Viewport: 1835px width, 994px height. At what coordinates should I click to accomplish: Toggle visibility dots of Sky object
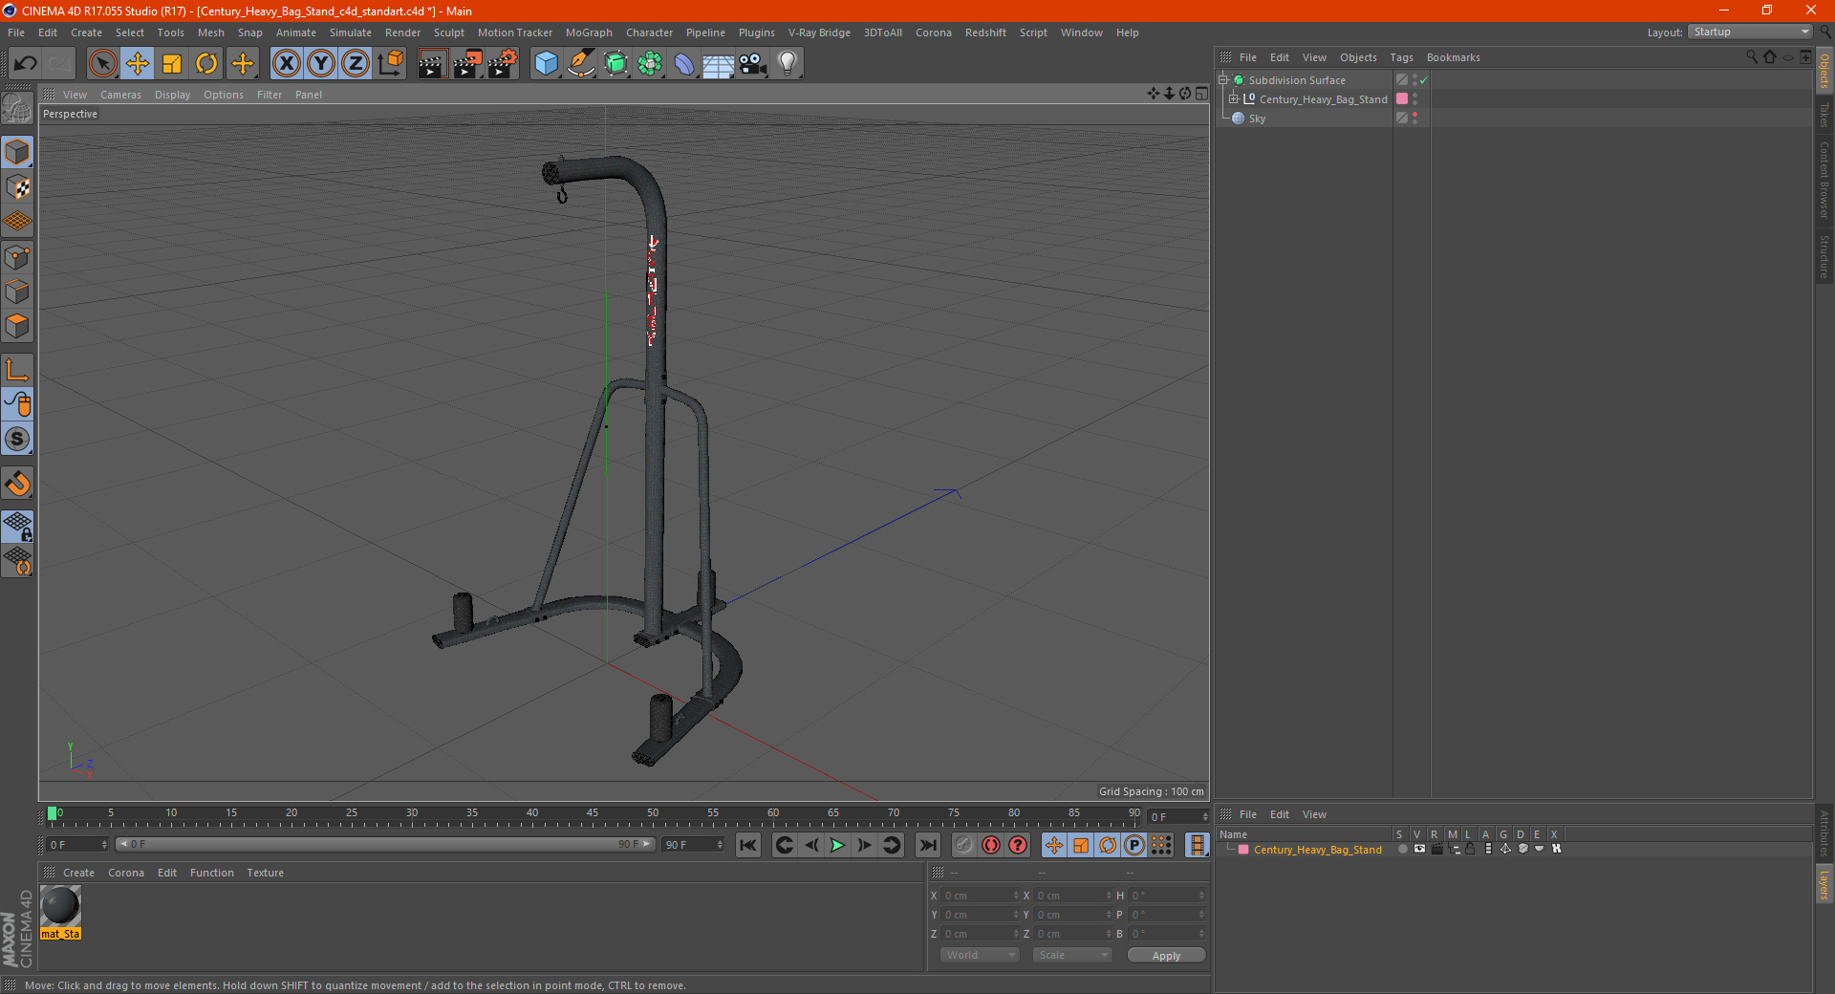point(1414,119)
